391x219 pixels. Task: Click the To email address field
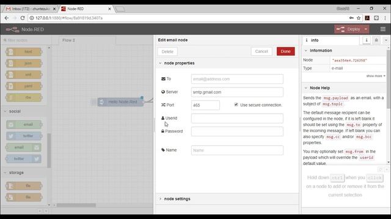coord(237,79)
